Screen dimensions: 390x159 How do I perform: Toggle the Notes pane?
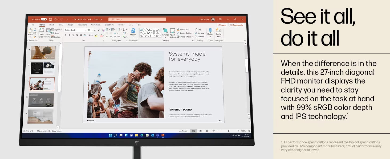183,131
